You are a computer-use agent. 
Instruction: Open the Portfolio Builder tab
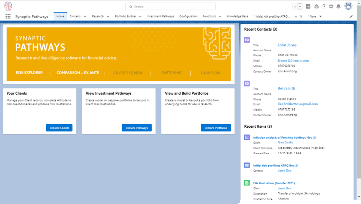125,16
